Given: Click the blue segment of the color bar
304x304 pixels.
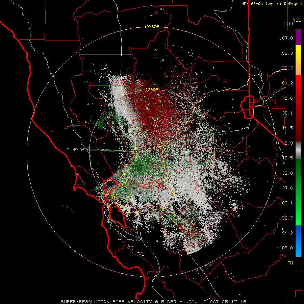Looking at the screenshot, I should (298, 241).
